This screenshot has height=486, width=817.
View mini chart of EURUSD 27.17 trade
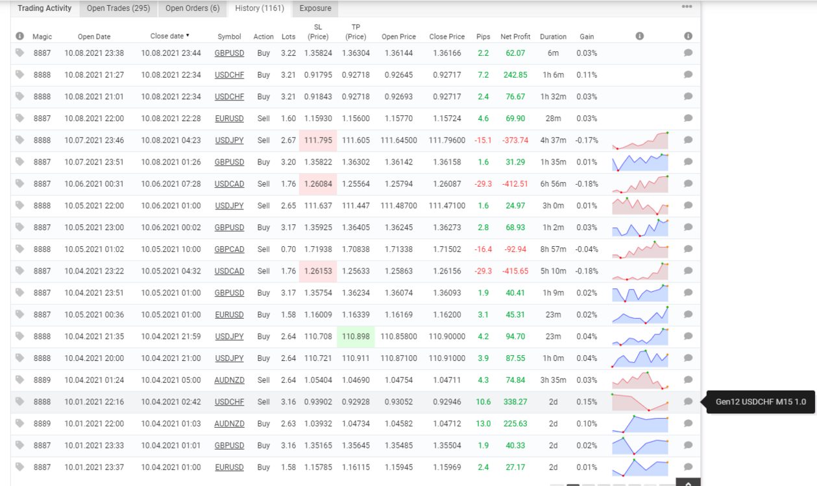click(640, 467)
